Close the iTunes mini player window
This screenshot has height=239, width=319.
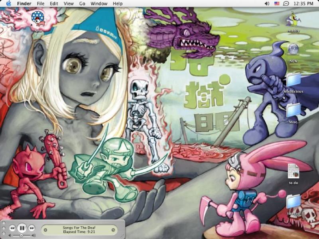tap(3, 223)
